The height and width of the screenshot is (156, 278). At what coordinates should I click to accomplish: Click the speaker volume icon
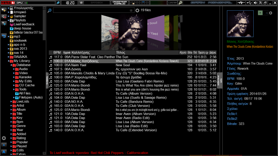(x=255, y=3)
